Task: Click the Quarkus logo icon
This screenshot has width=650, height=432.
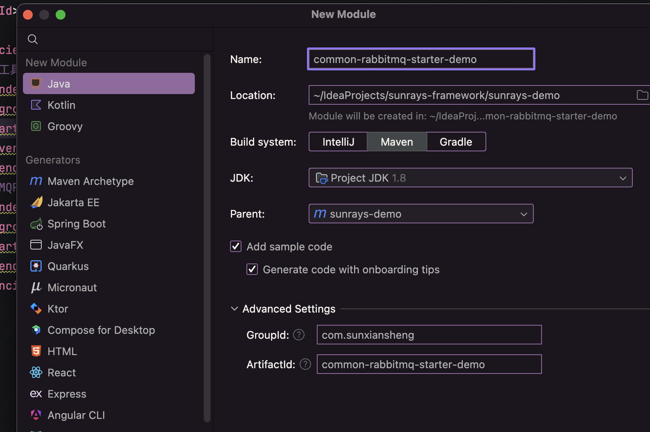Action: tap(36, 266)
